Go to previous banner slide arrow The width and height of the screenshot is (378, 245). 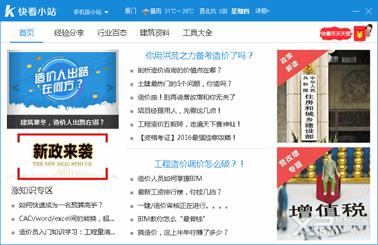tap(16, 88)
